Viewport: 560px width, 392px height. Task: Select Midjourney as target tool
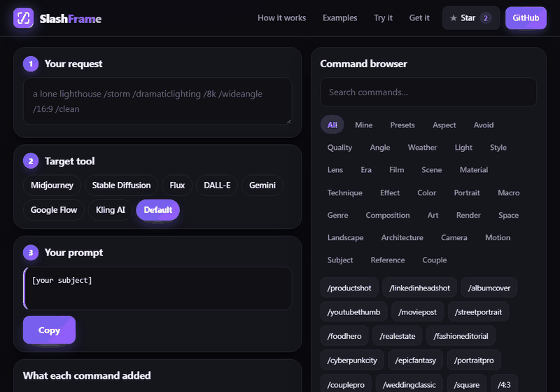click(52, 185)
